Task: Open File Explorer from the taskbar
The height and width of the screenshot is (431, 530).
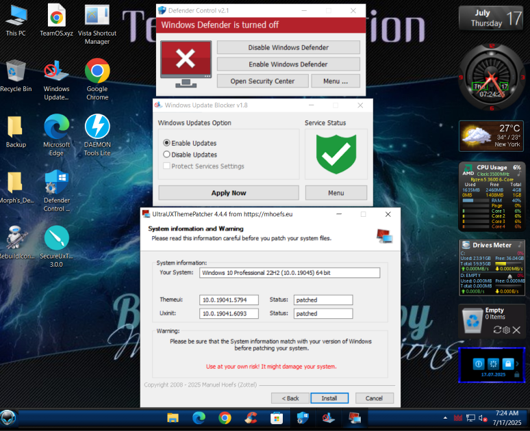Action: 173,418
